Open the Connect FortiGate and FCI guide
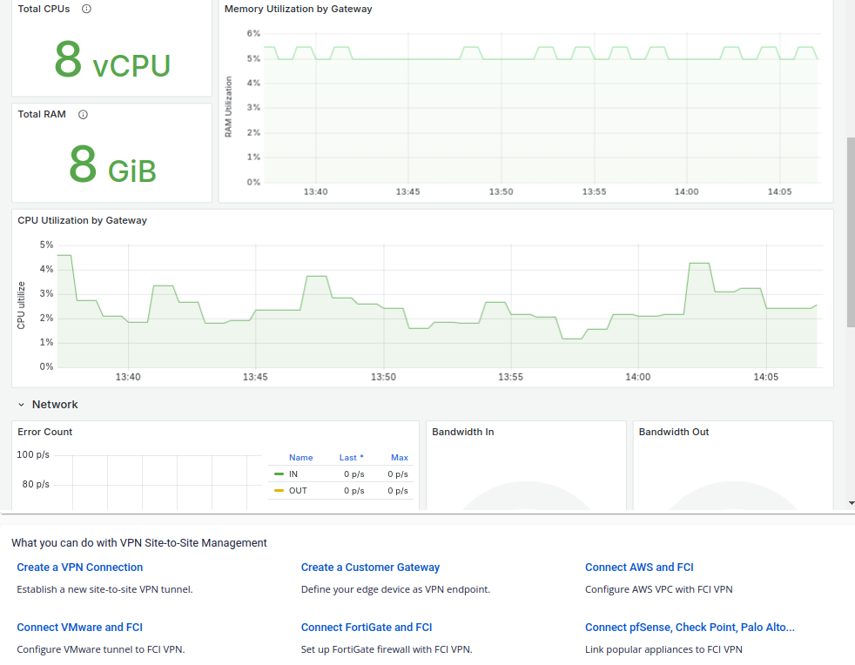This screenshot has height=665, width=855. [x=366, y=628]
